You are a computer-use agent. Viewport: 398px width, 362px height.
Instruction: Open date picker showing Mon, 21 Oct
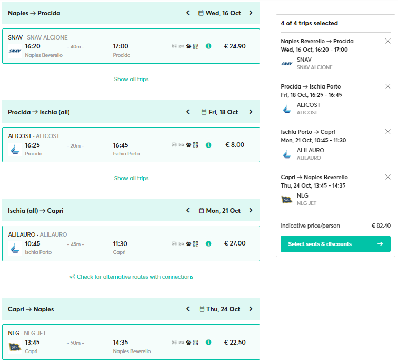220,211
